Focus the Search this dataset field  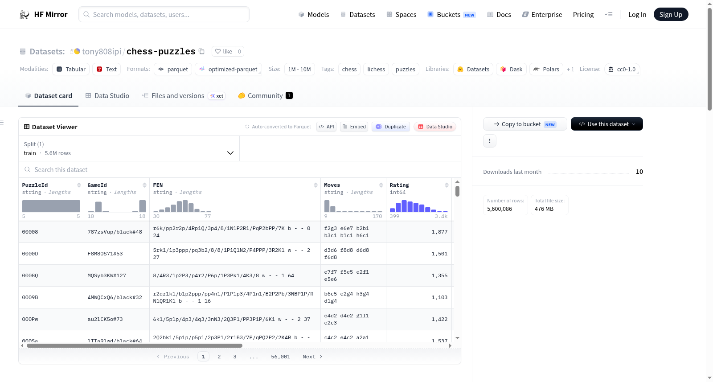pos(240,169)
